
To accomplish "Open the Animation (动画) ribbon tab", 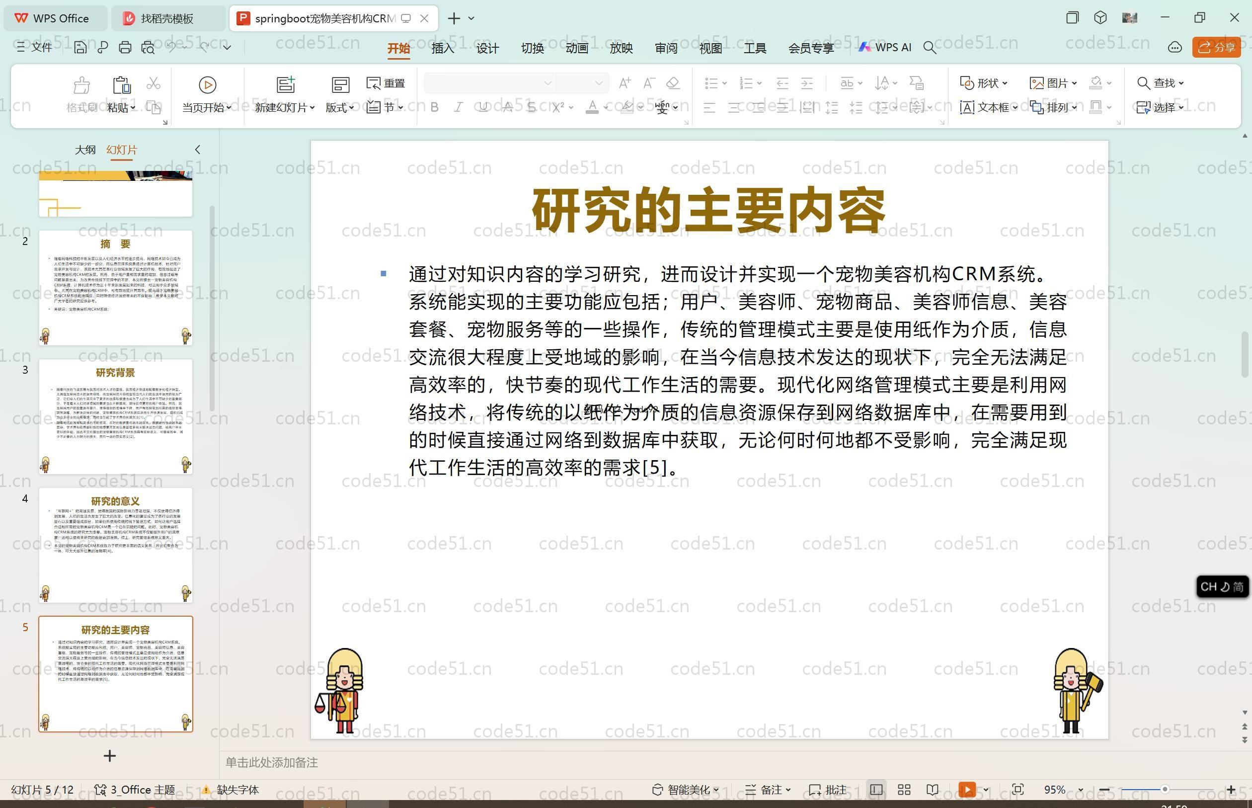I will coord(577,48).
